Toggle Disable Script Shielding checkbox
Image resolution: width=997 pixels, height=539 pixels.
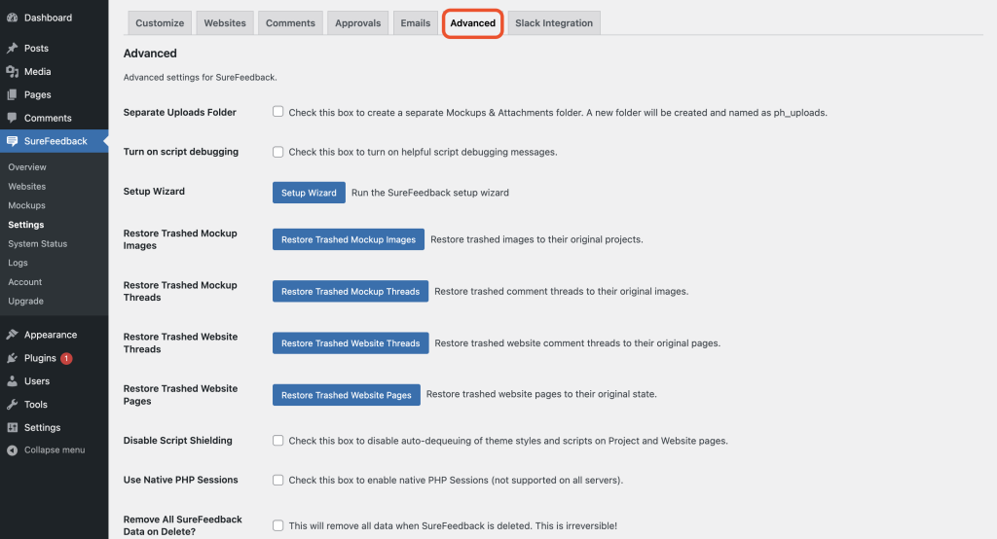point(277,441)
